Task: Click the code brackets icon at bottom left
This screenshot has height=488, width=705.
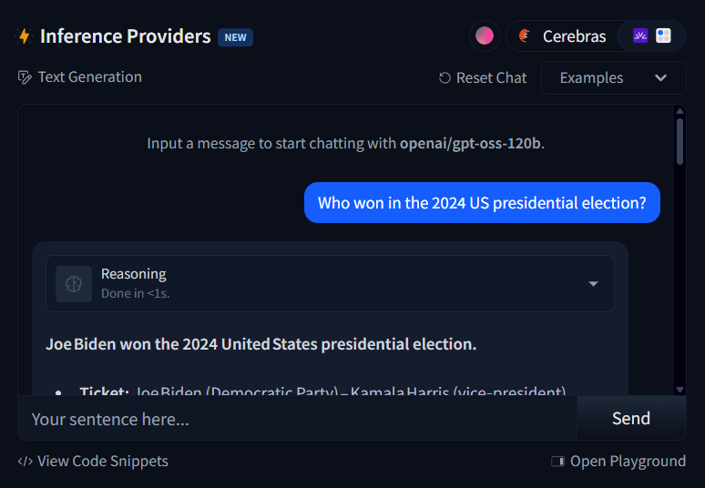Action: coord(26,462)
